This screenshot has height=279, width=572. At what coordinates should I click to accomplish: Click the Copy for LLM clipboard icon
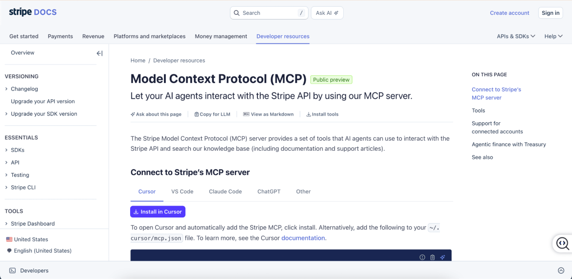click(x=197, y=114)
